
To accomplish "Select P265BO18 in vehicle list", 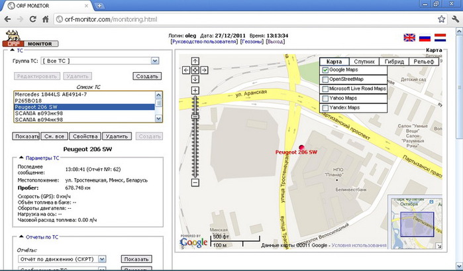I will tap(84, 101).
